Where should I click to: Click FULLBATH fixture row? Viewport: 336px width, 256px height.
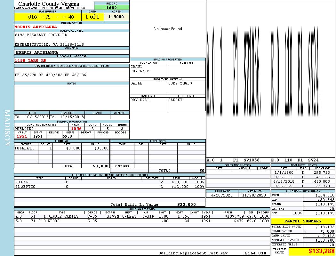[x=62, y=148]
